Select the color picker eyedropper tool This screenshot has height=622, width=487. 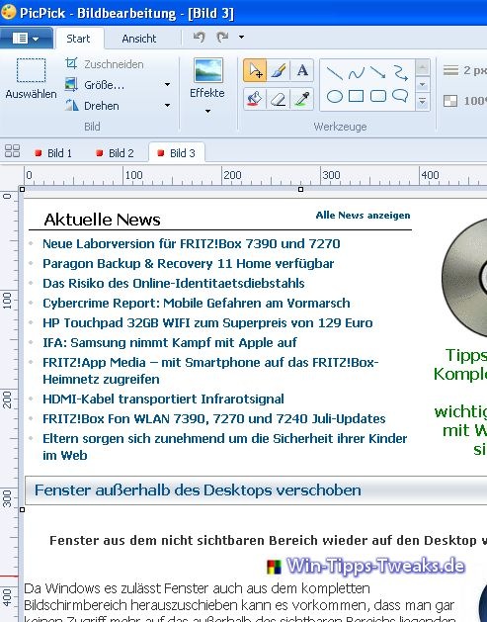tap(302, 99)
